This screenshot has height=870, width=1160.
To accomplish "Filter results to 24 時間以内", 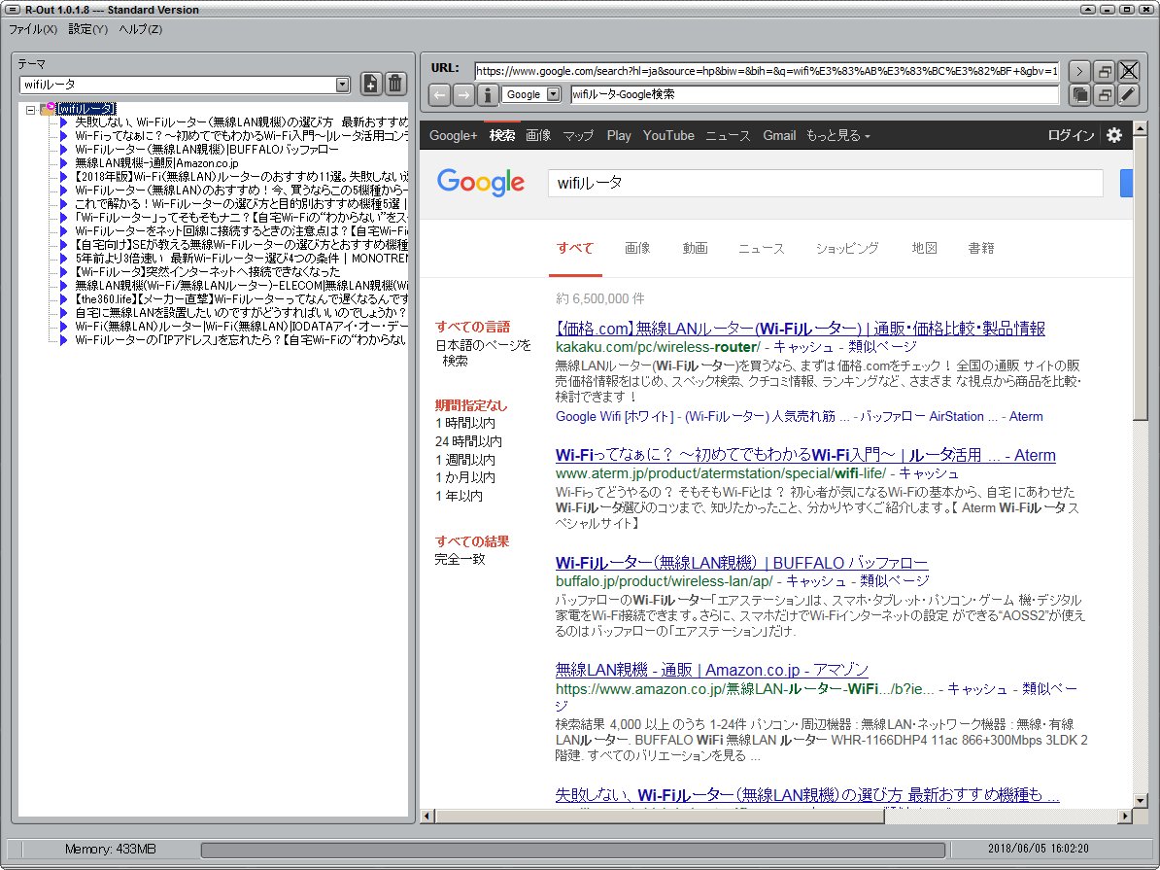I will [468, 441].
